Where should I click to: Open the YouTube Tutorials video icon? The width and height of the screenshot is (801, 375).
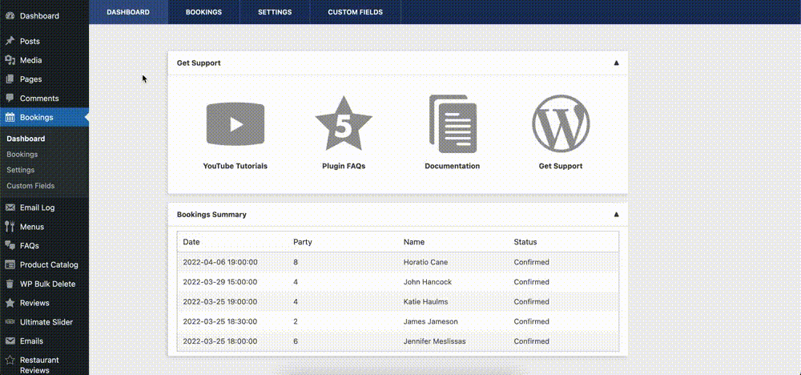point(235,123)
